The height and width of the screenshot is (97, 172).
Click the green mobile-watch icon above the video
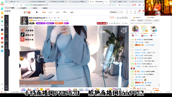click(114, 23)
